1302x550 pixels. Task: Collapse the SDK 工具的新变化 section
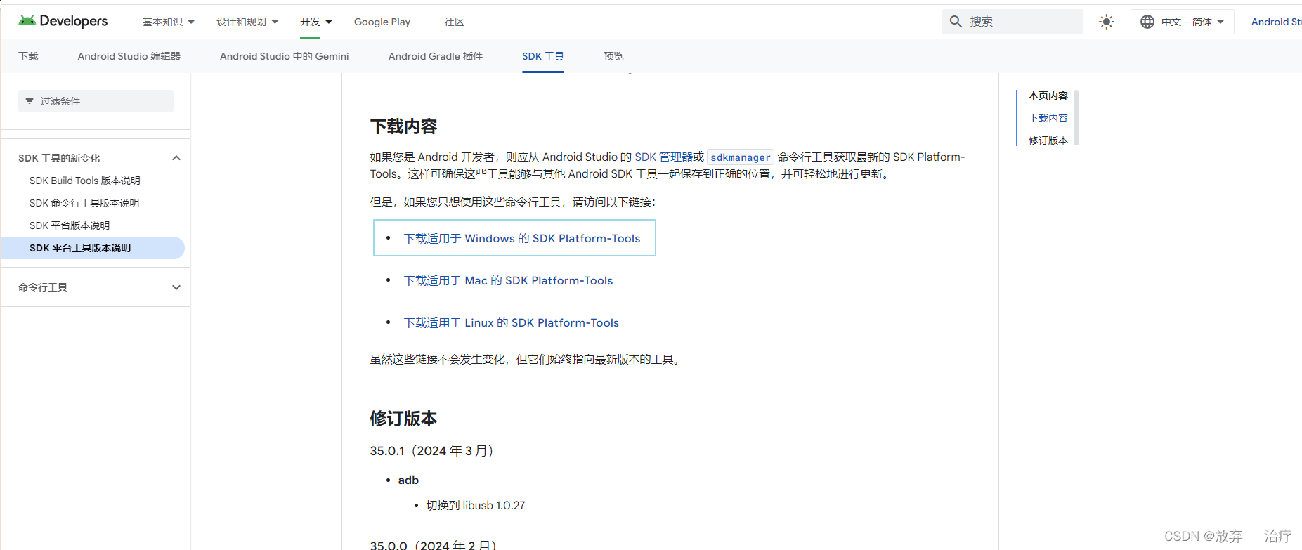[x=176, y=158]
